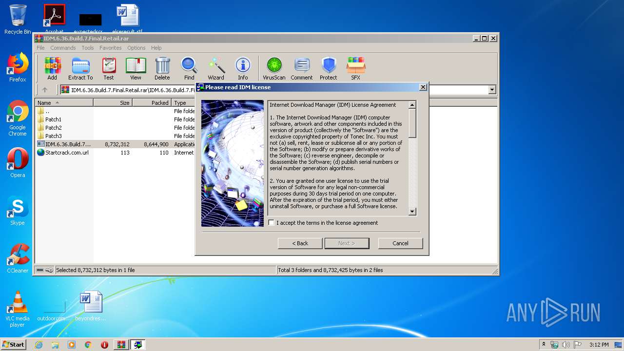
Task: Open Google Chrome desktop shortcut
Action: [x=18, y=118]
